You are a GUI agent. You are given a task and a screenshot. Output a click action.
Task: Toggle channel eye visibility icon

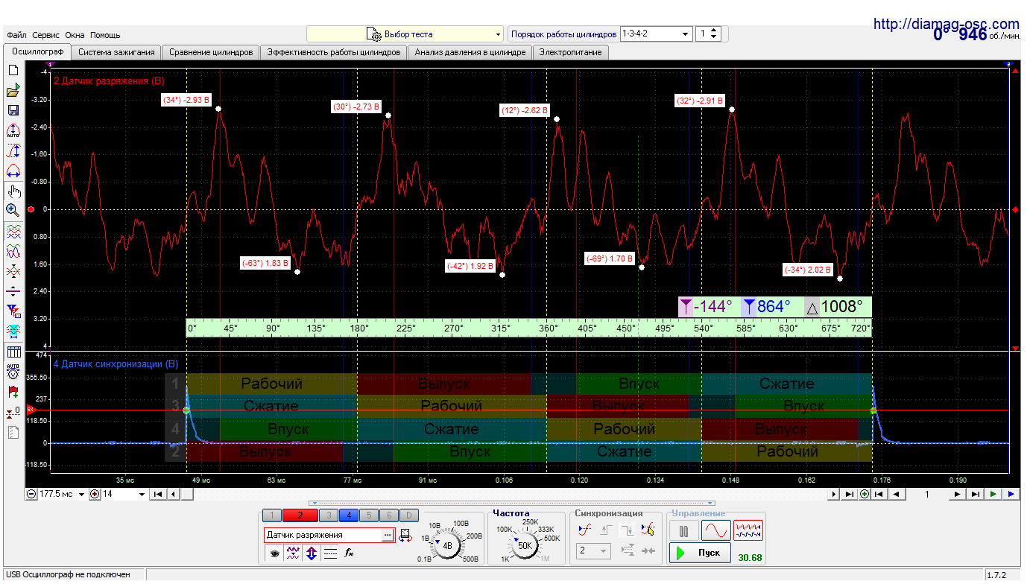click(274, 553)
